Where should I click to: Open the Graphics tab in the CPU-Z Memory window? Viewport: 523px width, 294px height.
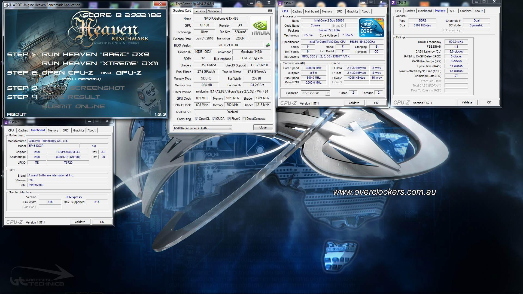click(x=466, y=11)
